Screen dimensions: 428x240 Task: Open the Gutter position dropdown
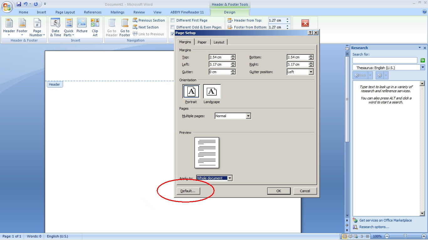[x=311, y=72]
